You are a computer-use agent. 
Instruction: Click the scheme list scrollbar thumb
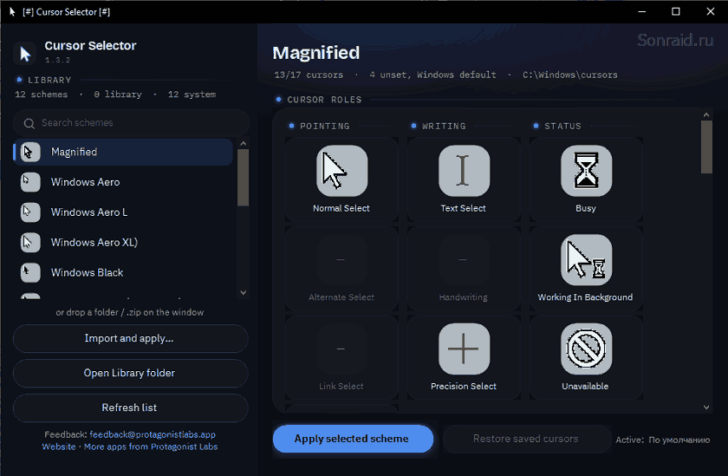coord(243,178)
